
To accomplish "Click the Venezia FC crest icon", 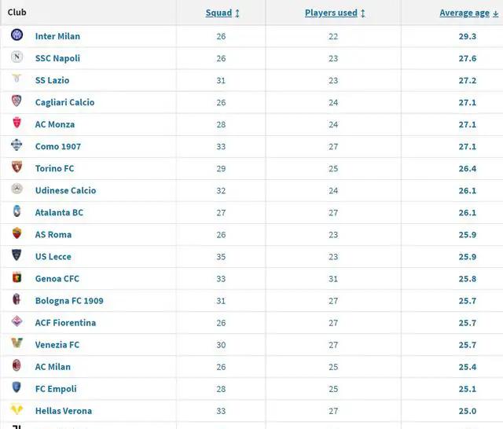I will coord(17,343).
